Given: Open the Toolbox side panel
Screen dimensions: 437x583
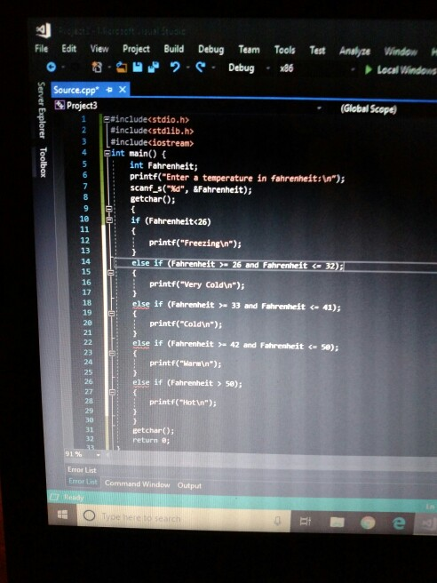Looking at the screenshot, I should 44,162.
